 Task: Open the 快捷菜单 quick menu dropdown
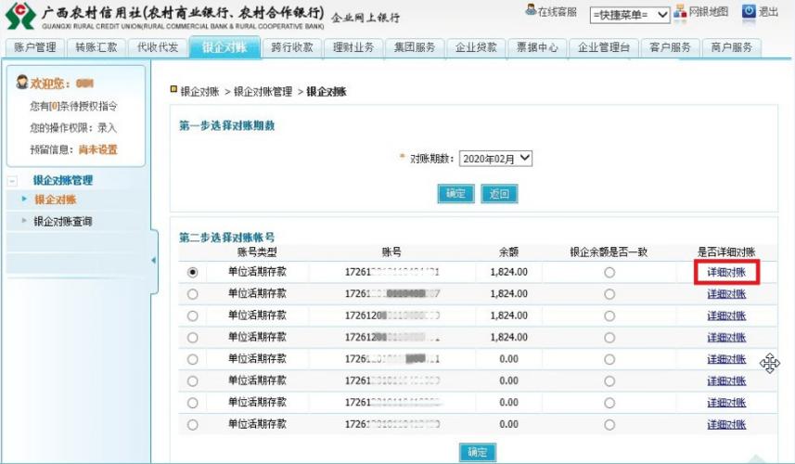(x=630, y=15)
